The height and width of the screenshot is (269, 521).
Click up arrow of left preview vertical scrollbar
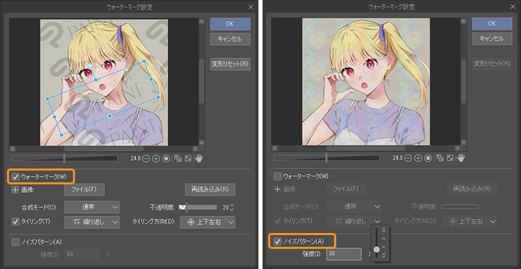pyautogui.click(x=201, y=21)
